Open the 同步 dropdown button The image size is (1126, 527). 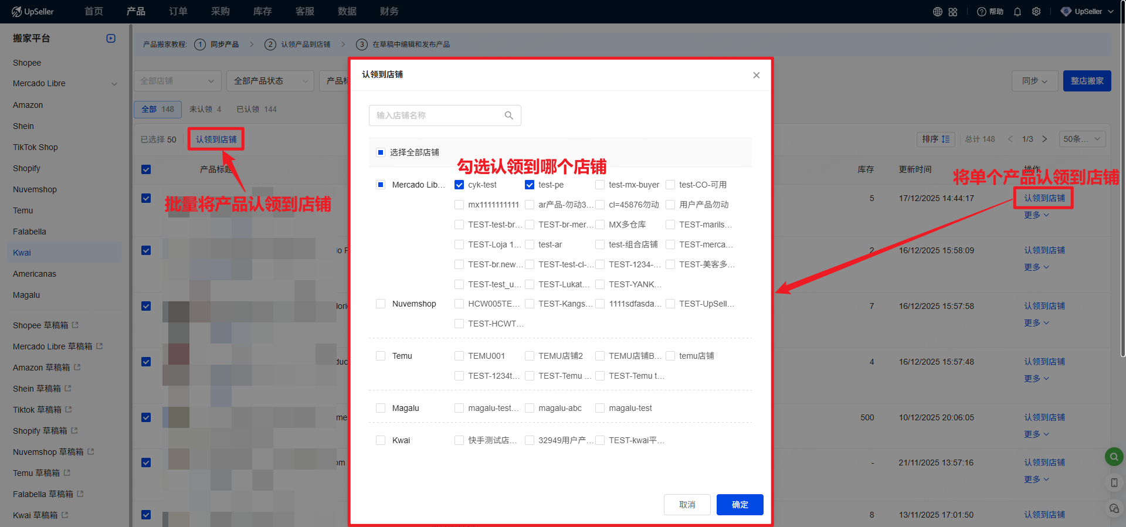click(x=1035, y=81)
